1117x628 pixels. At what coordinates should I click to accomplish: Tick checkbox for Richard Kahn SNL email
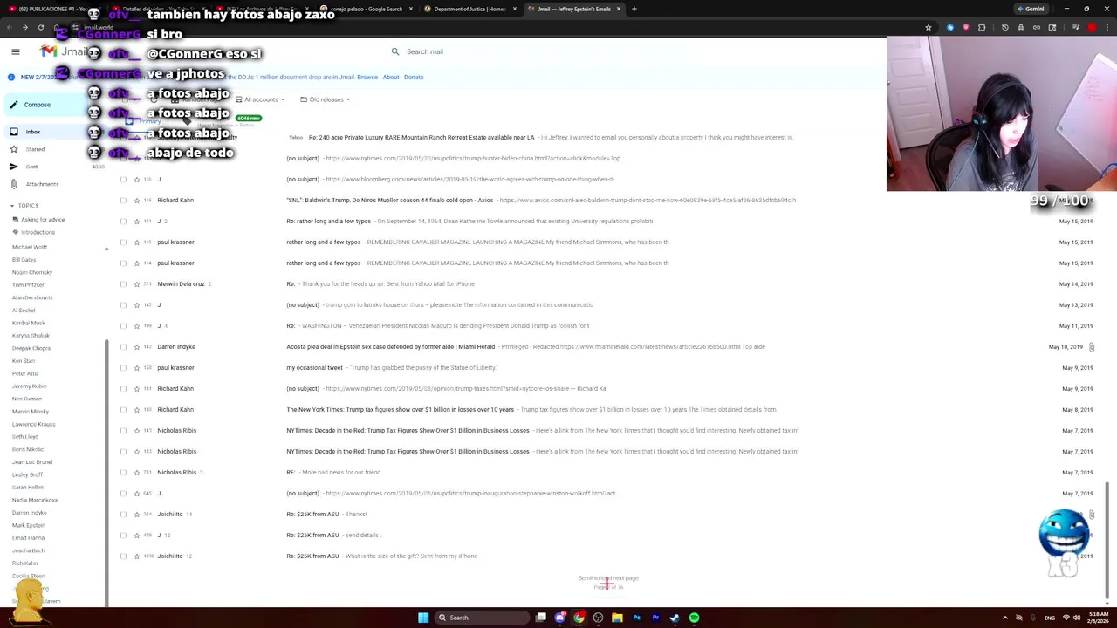[x=123, y=201]
